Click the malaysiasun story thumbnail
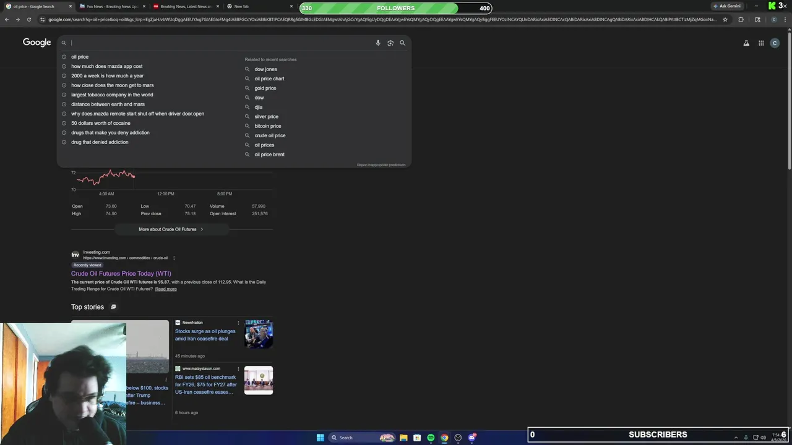 (259, 380)
